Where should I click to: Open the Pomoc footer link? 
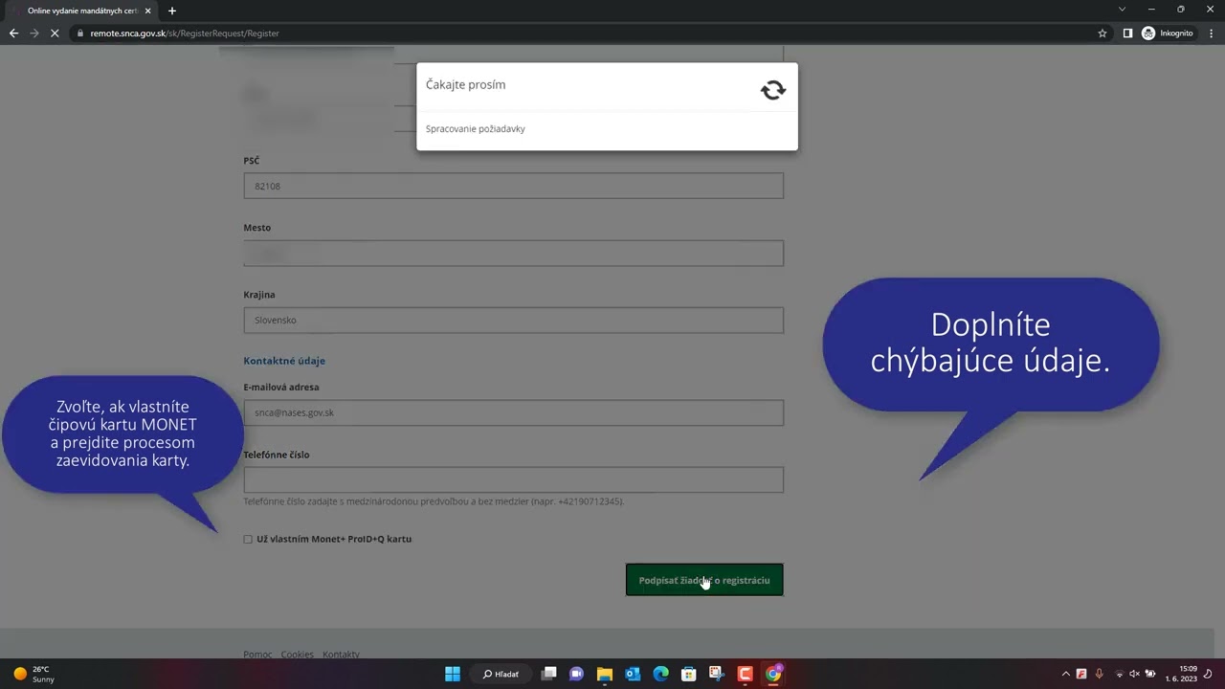[257, 655]
